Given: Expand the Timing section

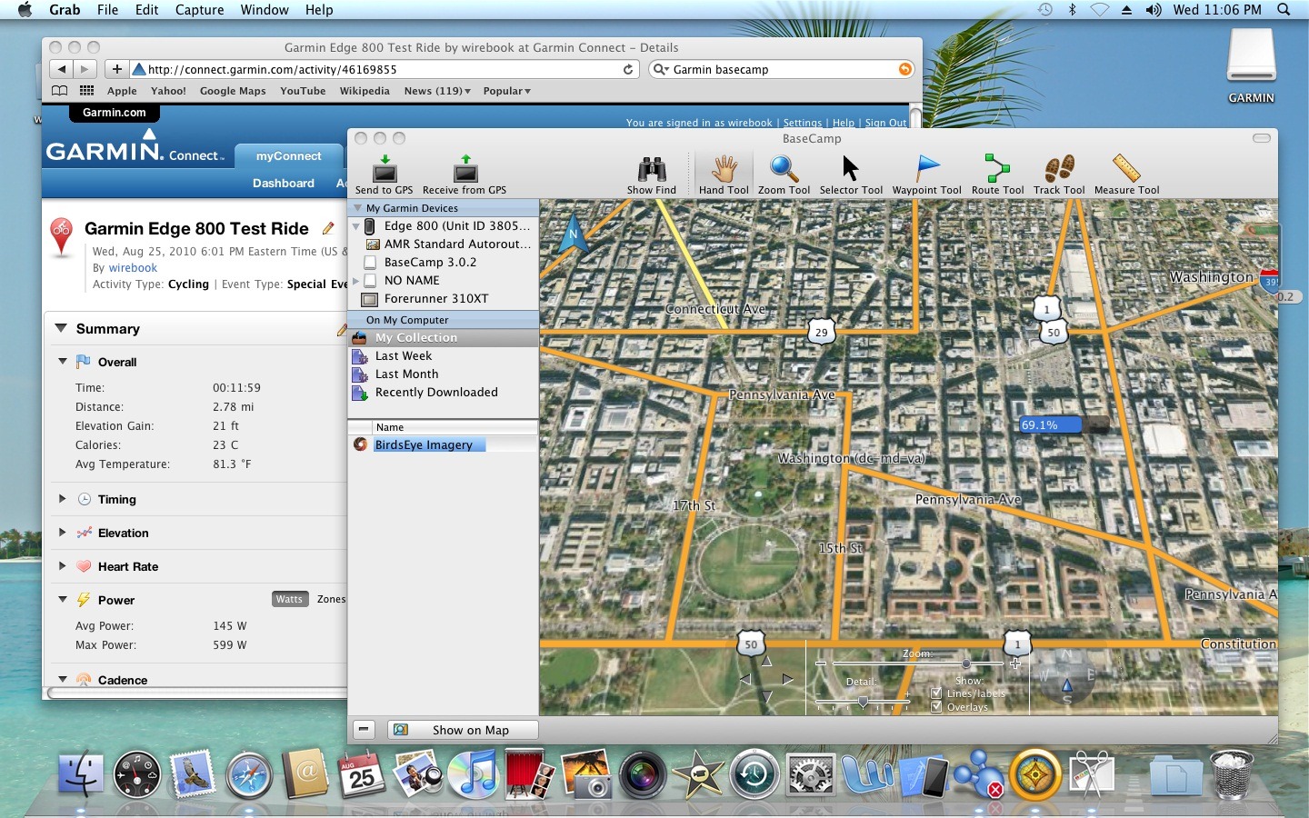Looking at the screenshot, I should coord(62,499).
